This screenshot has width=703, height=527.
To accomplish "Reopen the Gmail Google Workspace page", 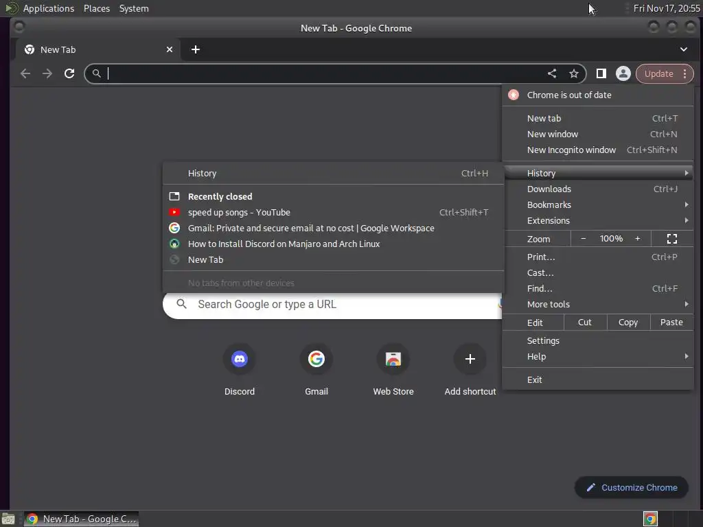I will pyautogui.click(x=334, y=228).
